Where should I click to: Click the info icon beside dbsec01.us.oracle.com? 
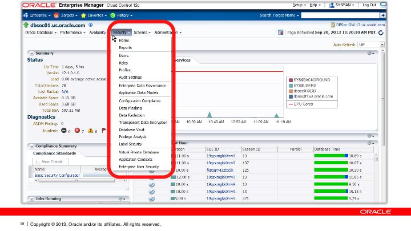point(90,25)
